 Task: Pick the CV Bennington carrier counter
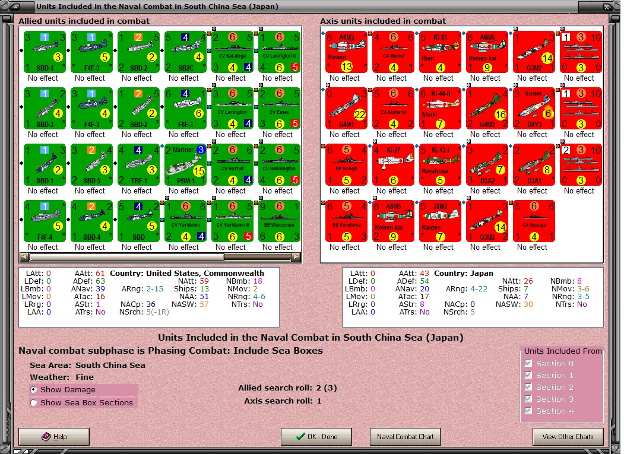(x=280, y=165)
